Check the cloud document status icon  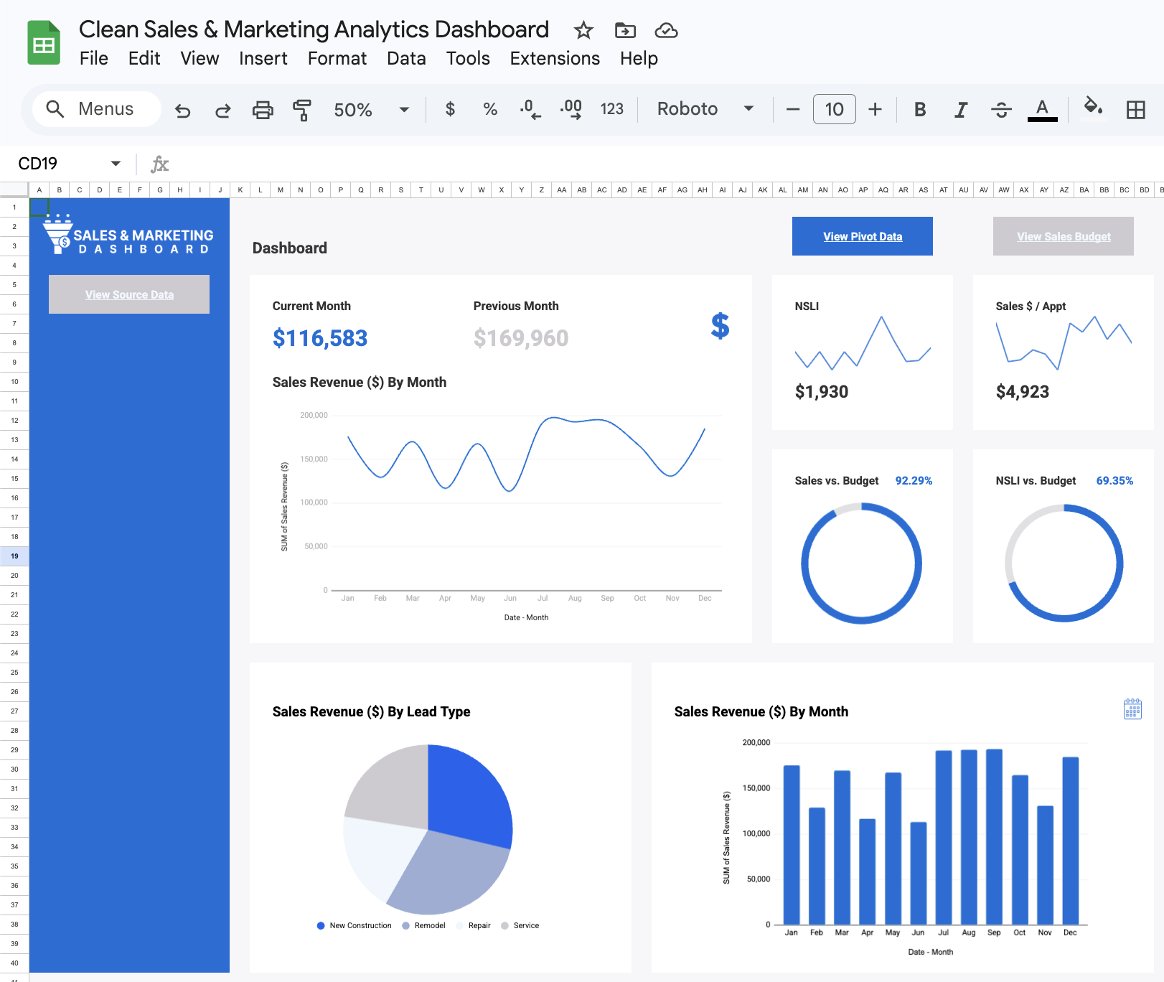point(666,30)
